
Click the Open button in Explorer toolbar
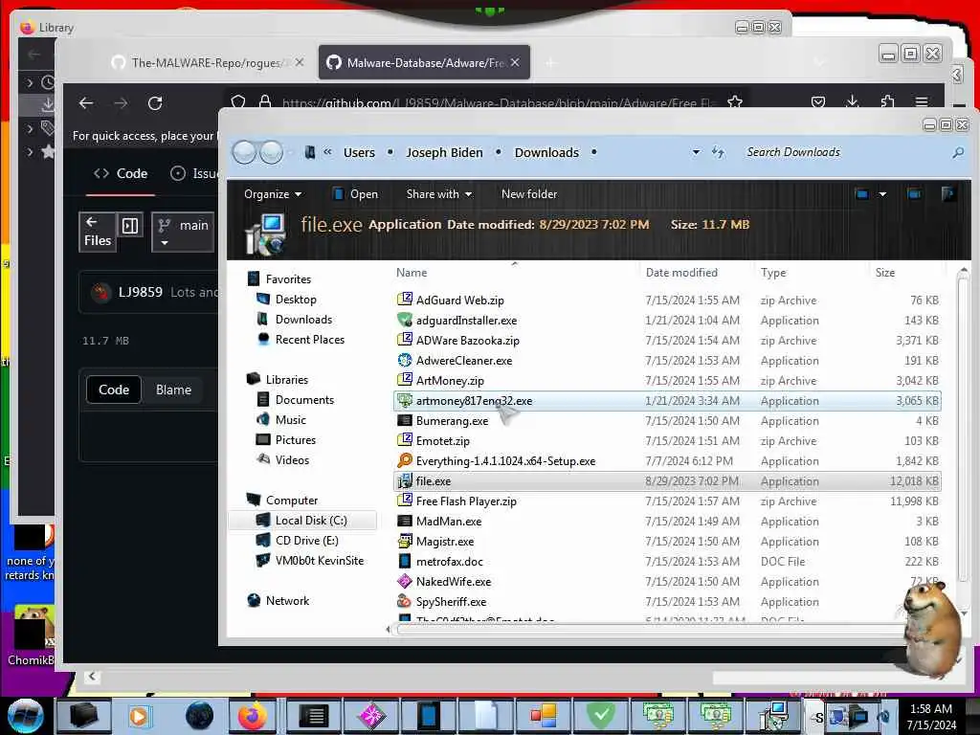coord(355,193)
